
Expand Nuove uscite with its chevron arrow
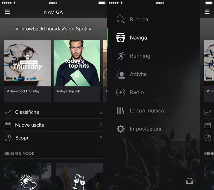click(101, 125)
